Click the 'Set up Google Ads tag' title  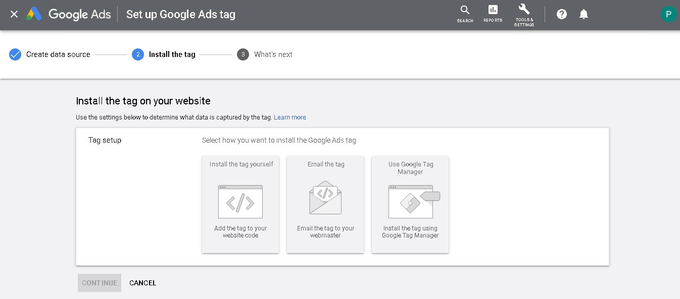pyautogui.click(x=181, y=14)
